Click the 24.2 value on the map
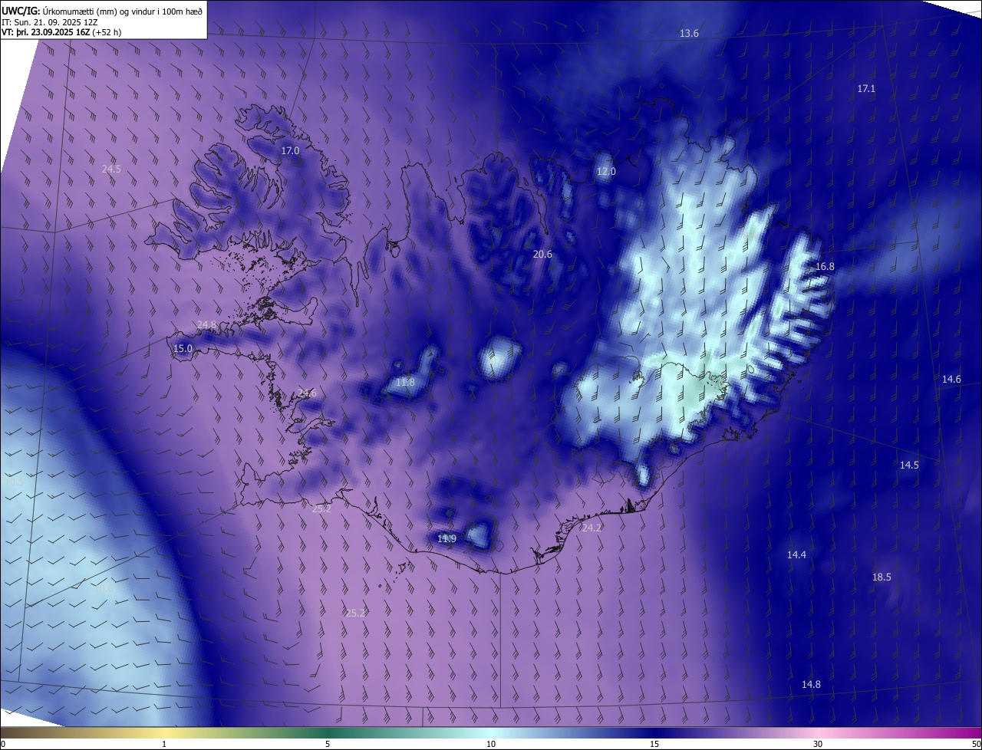This screenshot has width=982, height=750. click(592, 528)
